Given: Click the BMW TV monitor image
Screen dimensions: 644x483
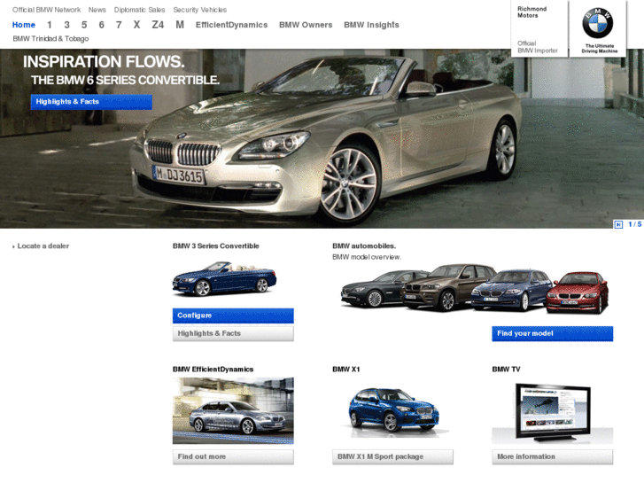Looking at the screenshot, I should click(553, 412).
